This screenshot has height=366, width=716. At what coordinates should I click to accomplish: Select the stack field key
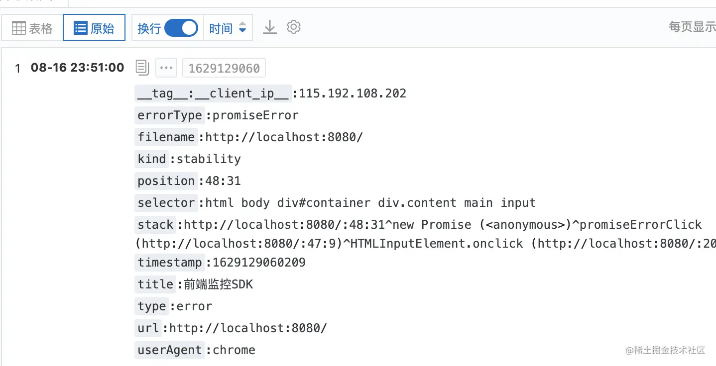tap(155, 225)
